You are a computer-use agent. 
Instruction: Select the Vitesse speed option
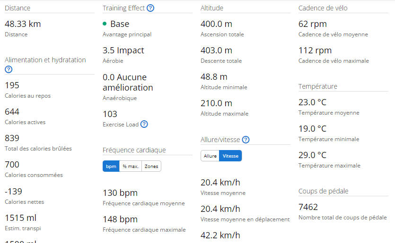click(x=230, y=156)
